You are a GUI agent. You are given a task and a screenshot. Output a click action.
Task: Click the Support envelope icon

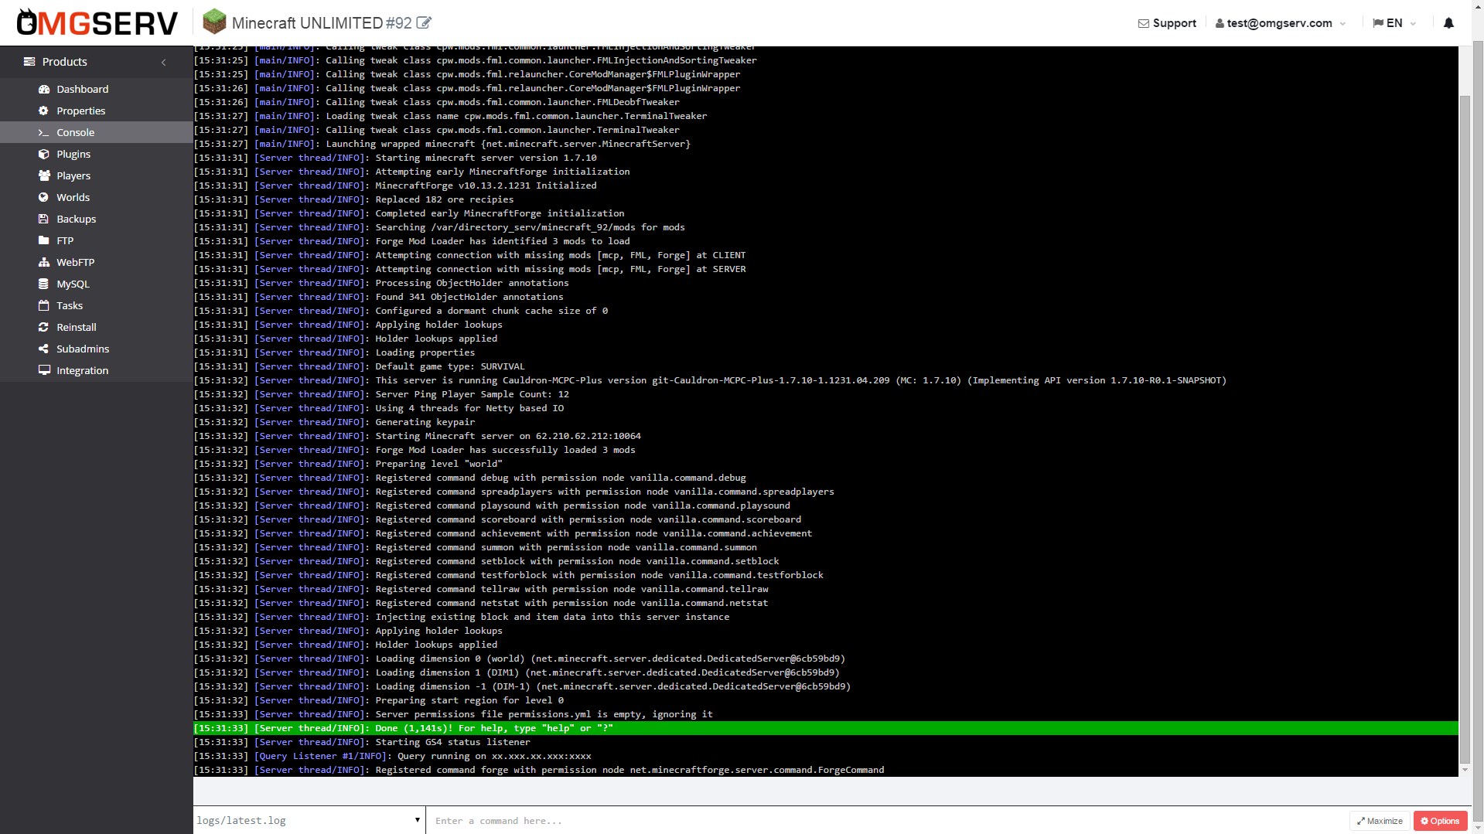(x=1143, y=23)
